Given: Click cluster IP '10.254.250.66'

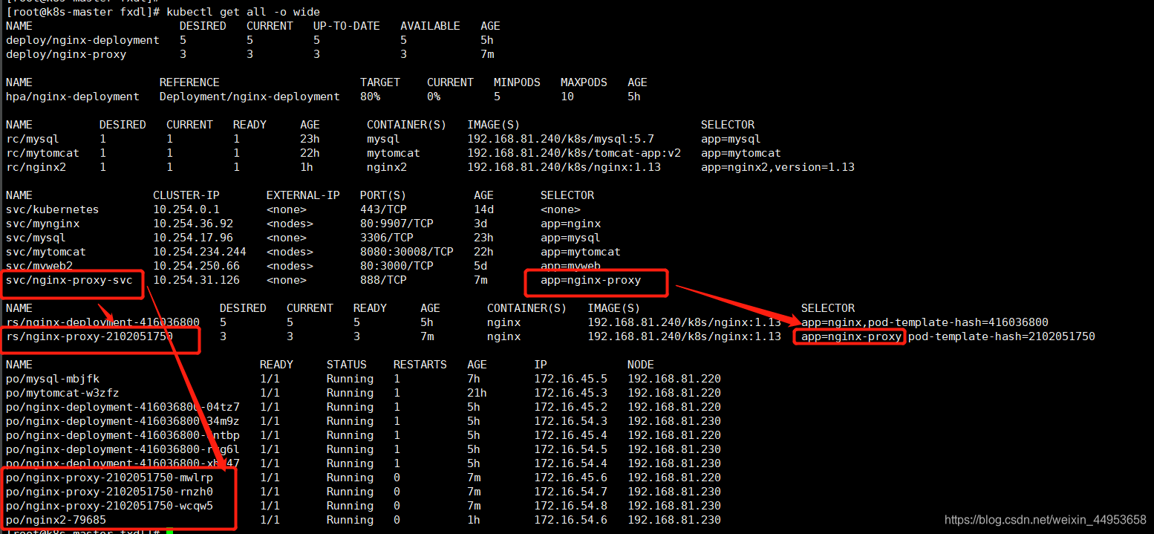Looking at the screenshot, I should 196,266.
